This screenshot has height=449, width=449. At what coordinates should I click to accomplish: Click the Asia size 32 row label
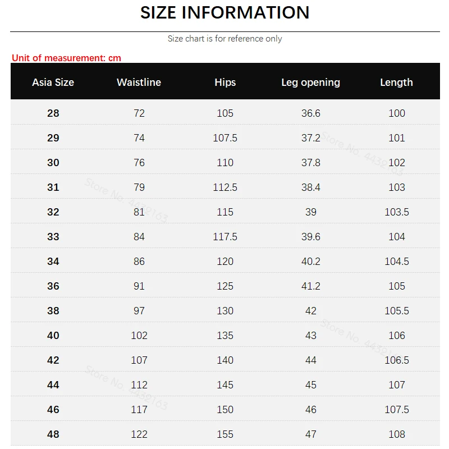coord(53,212)
